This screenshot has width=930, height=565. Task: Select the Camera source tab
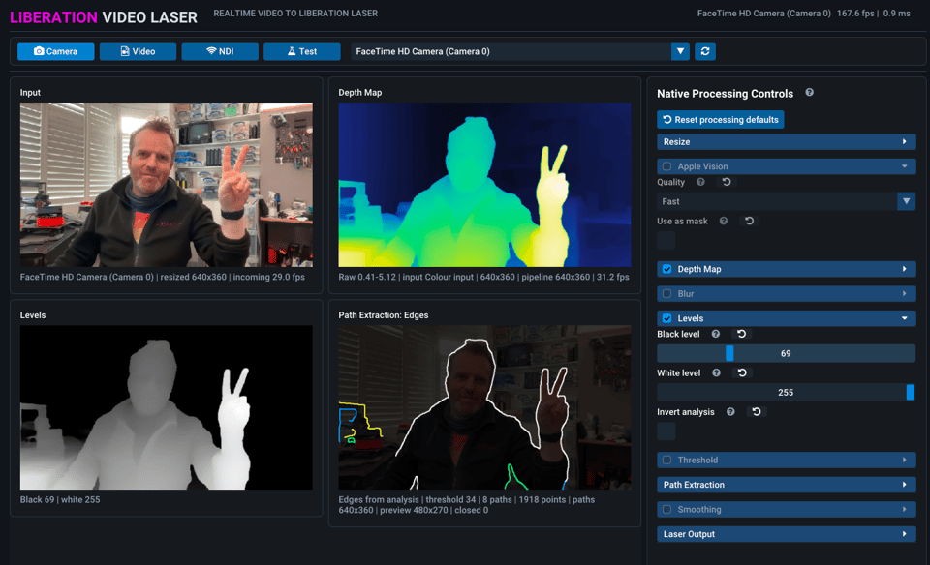pyautogui.click(x=56, y=51)
